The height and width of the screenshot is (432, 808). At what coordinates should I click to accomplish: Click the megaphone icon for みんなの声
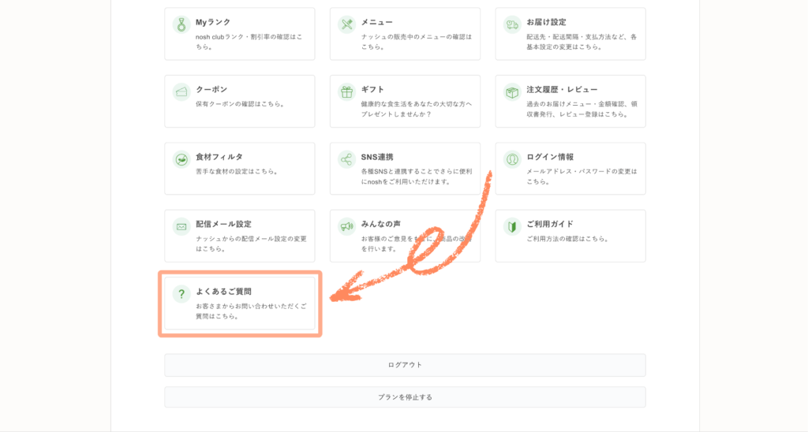tap(347, 227)
